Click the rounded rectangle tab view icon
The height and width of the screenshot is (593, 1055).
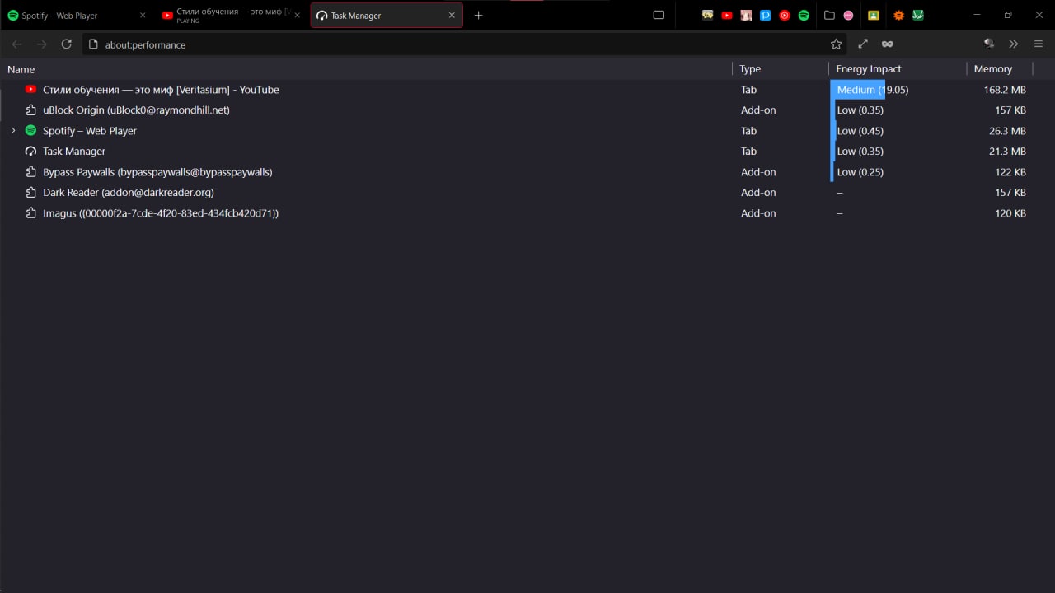pyautogui.click(x=659, y=15)
